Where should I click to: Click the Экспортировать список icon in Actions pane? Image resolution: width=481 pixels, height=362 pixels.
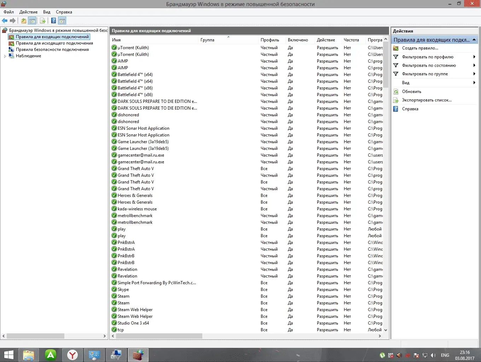(x=396, y=100)
